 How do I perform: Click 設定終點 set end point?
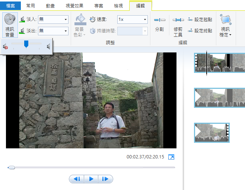(200, 31)
